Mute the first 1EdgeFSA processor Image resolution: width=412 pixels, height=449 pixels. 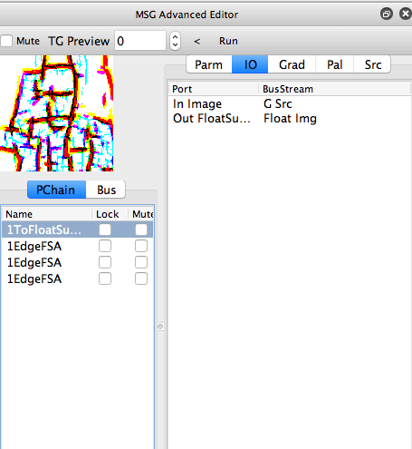point(141,246)
